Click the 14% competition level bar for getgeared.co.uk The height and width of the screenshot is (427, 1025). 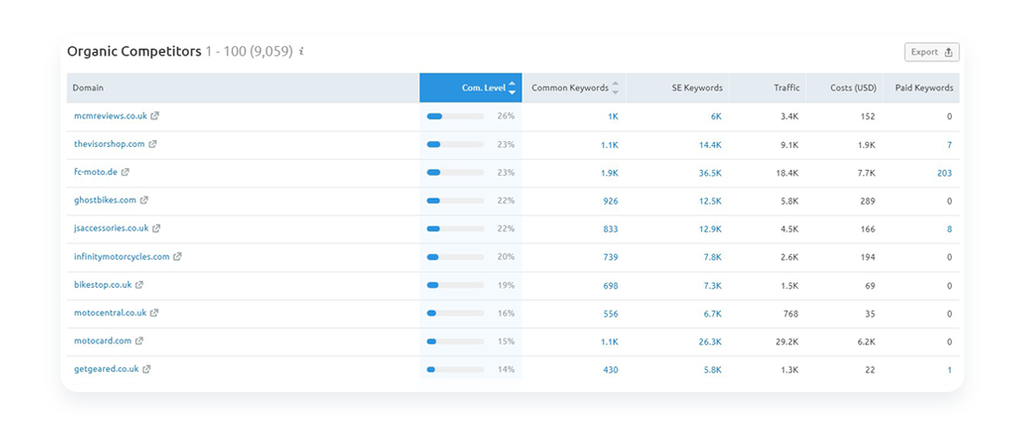tap(455, 369)
